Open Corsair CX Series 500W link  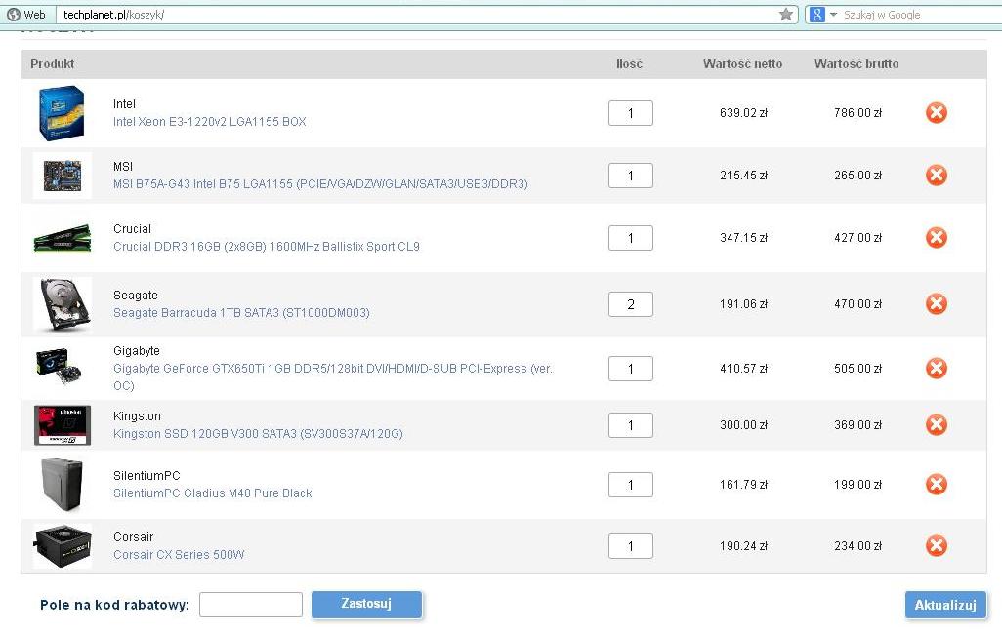click(179, 554)
